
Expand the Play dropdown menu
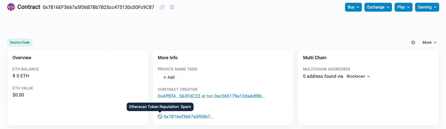(x=404, y=7)
